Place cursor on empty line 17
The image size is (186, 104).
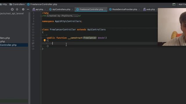pyautogui.click(x=100, y=43)
